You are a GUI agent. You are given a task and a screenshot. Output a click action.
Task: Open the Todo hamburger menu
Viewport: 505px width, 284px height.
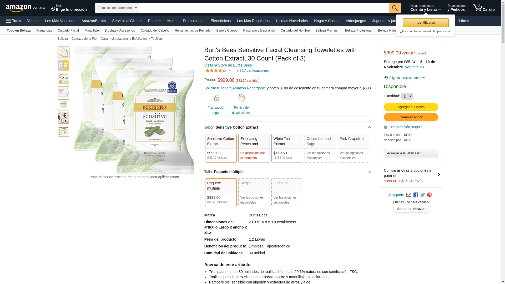[14, 21]
